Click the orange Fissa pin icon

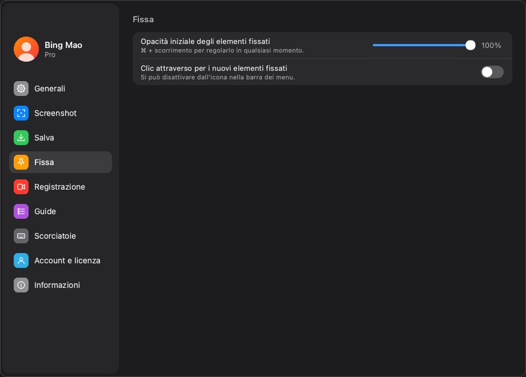21,162
